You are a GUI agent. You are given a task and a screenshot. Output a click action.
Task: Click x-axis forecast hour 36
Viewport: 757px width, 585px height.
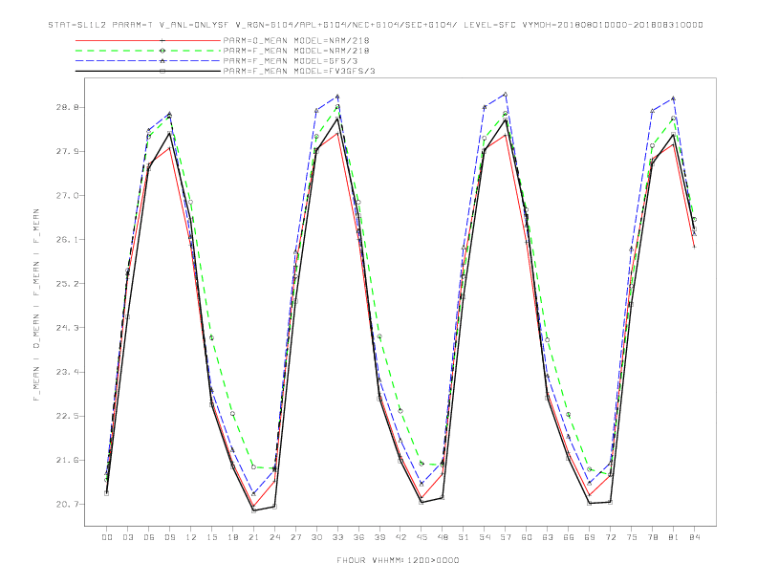(x=358, y=537)
